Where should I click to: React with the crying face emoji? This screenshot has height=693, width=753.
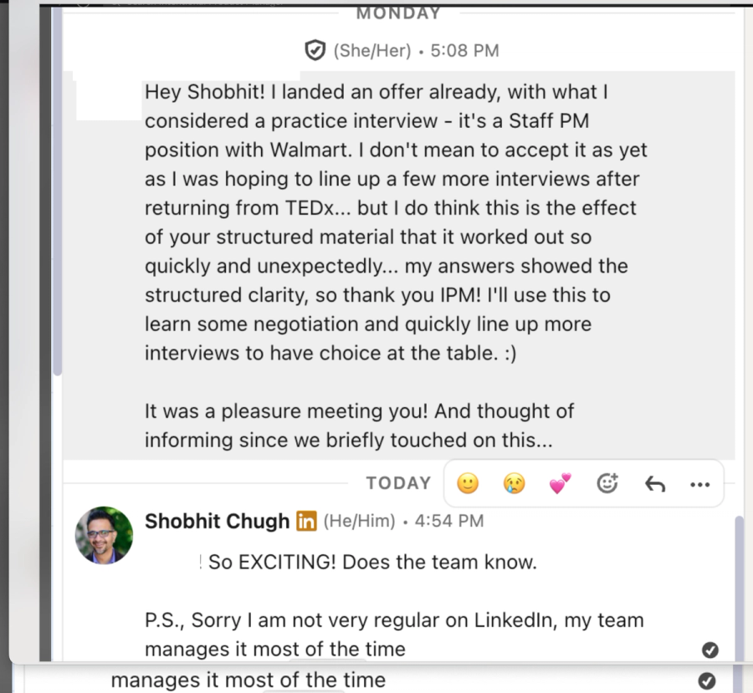click(514, 483)
